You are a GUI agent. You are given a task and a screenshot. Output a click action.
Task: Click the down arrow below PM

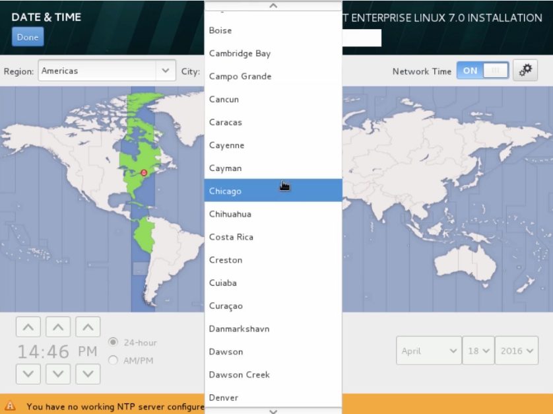coord(88,374)
